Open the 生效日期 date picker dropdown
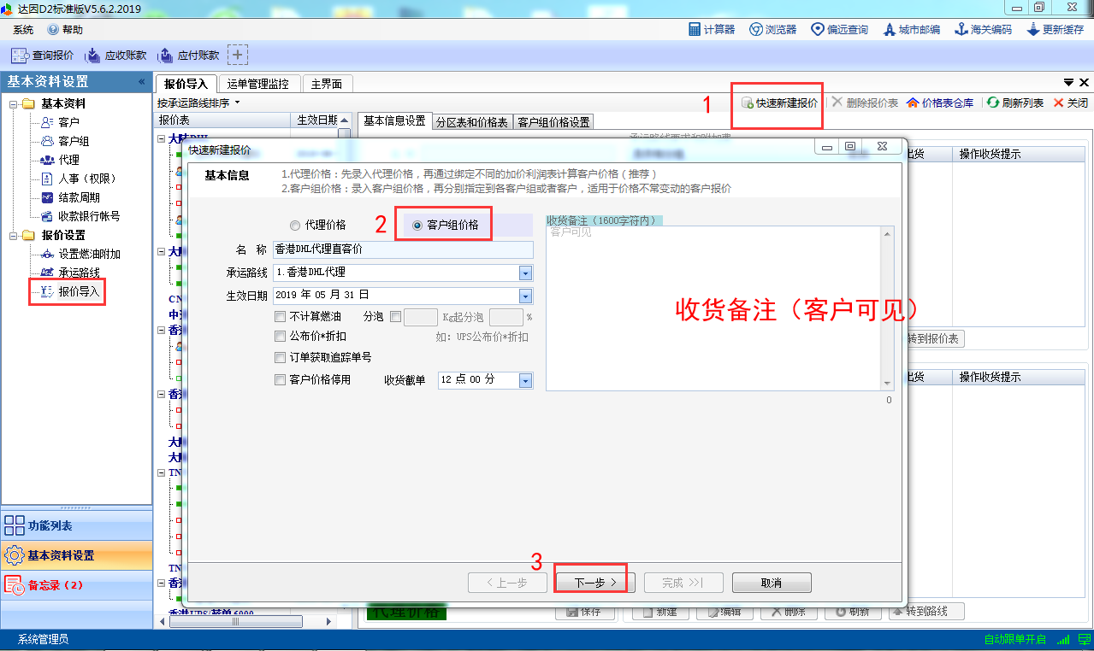Image resolution: width=1094 pixels, height=651 pixels. [x=525, y=296]
